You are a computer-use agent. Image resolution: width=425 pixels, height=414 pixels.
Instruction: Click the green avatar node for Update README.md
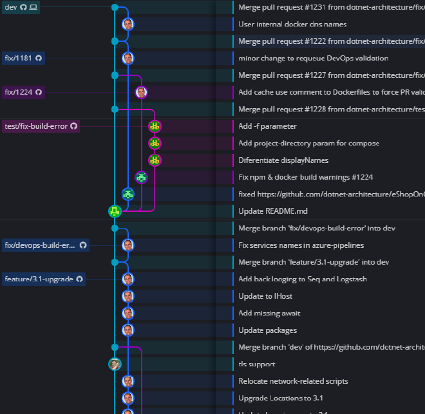(x=115, y=211)
